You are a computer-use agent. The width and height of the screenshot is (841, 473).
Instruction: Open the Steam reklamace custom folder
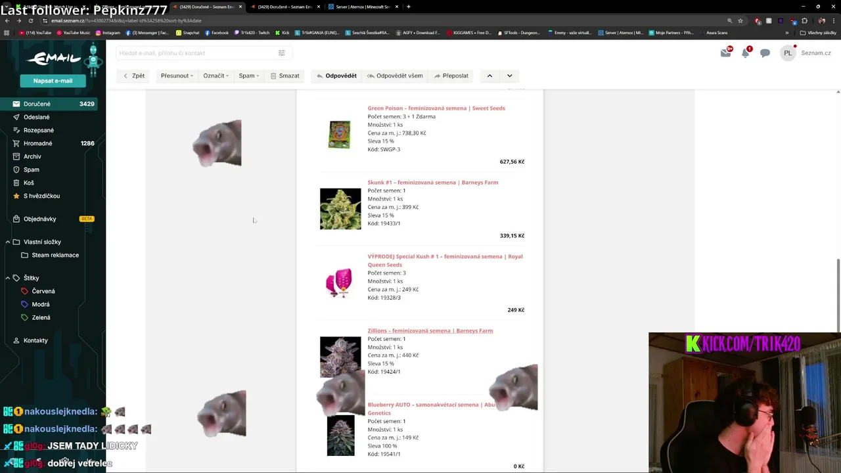(55, 255)
